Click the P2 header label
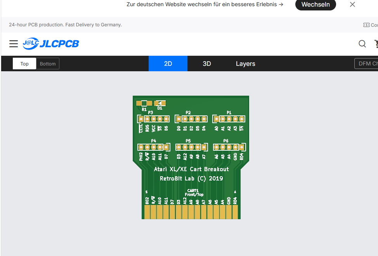Viewport: 378px width, 256px height. 188,113
